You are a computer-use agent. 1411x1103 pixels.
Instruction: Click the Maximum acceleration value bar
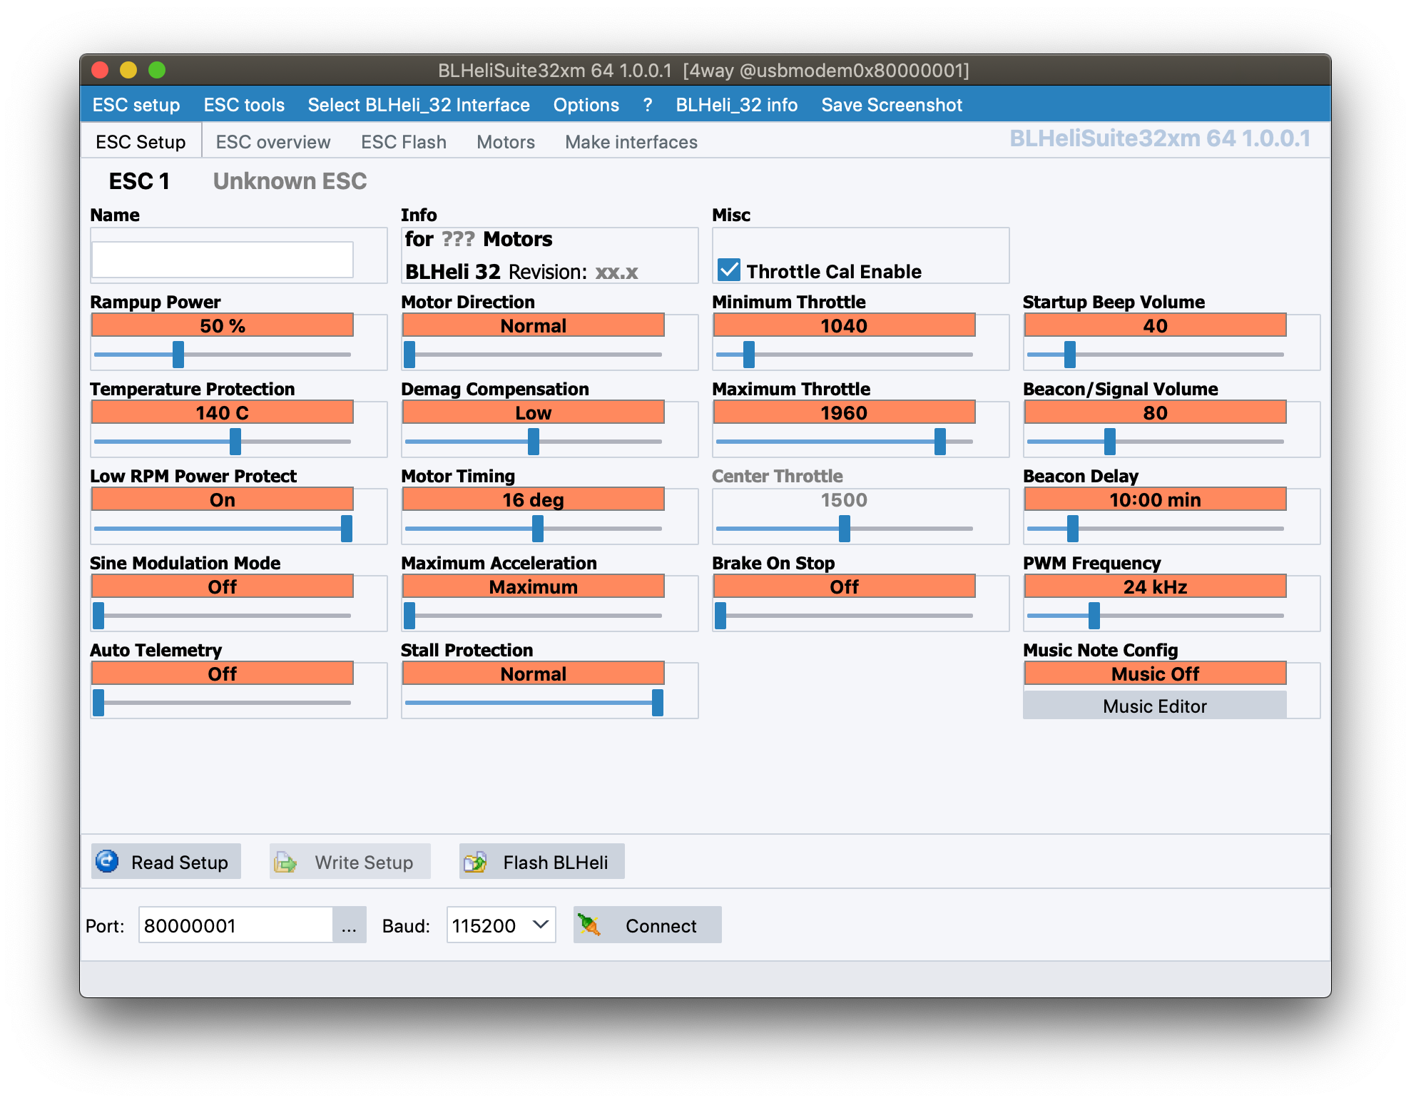534,586
